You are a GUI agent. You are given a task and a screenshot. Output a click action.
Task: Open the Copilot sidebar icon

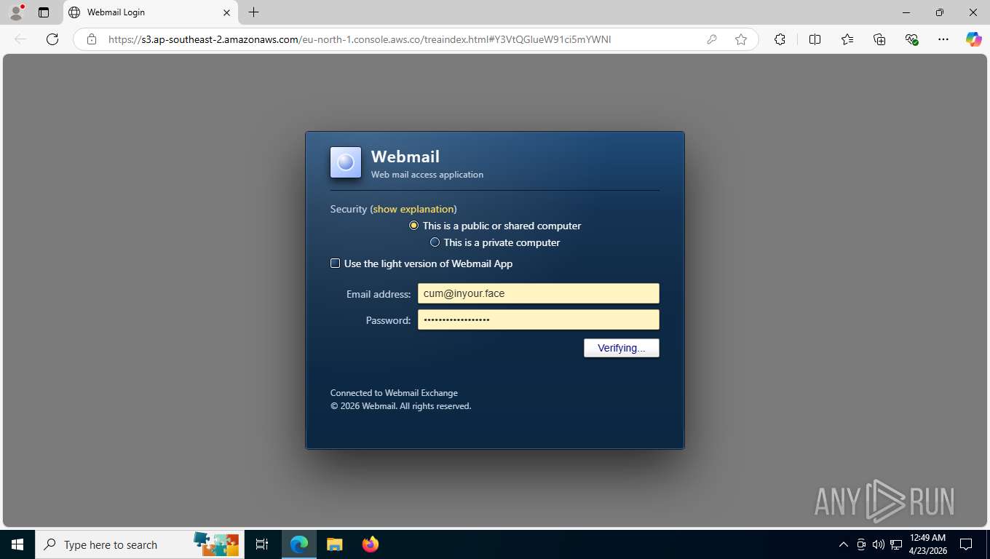(973, 39)
